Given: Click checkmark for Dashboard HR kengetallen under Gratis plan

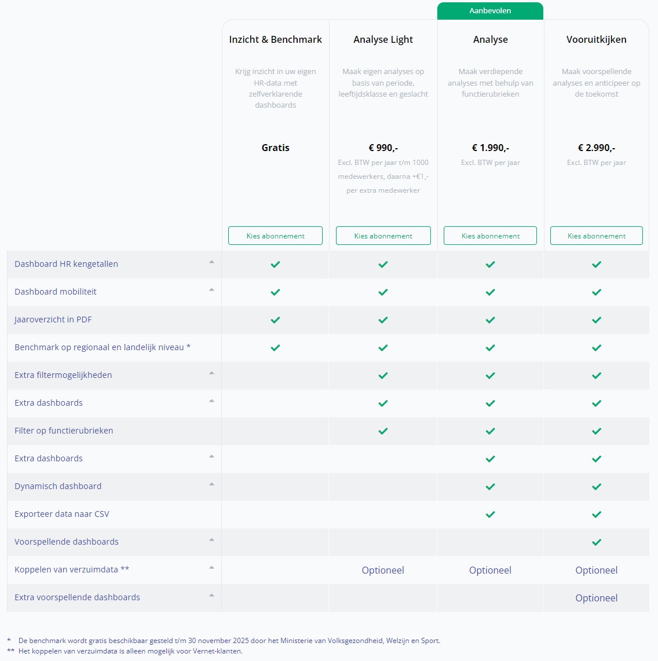Looking at the screenshot, I should [x=275, y=265].
